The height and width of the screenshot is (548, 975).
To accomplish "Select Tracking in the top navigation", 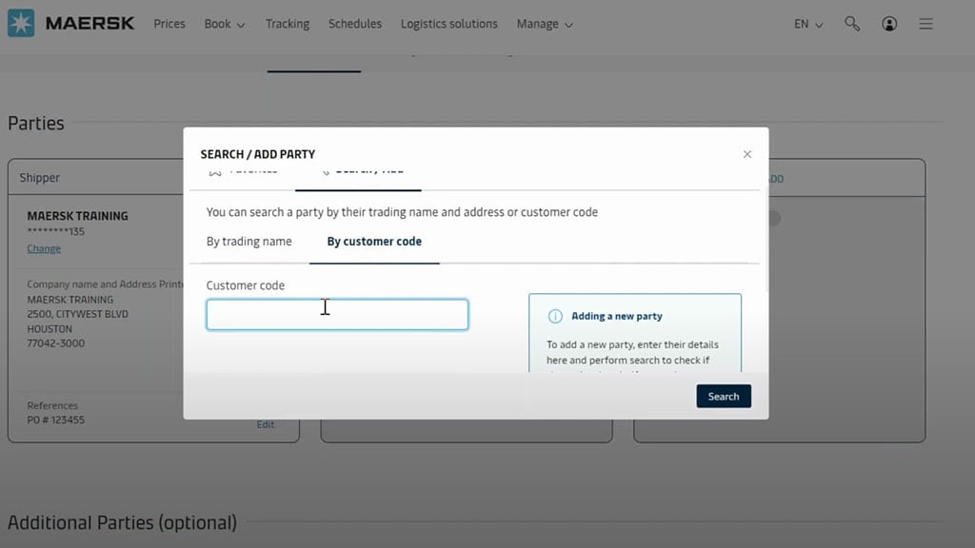I will click(287, 24).
